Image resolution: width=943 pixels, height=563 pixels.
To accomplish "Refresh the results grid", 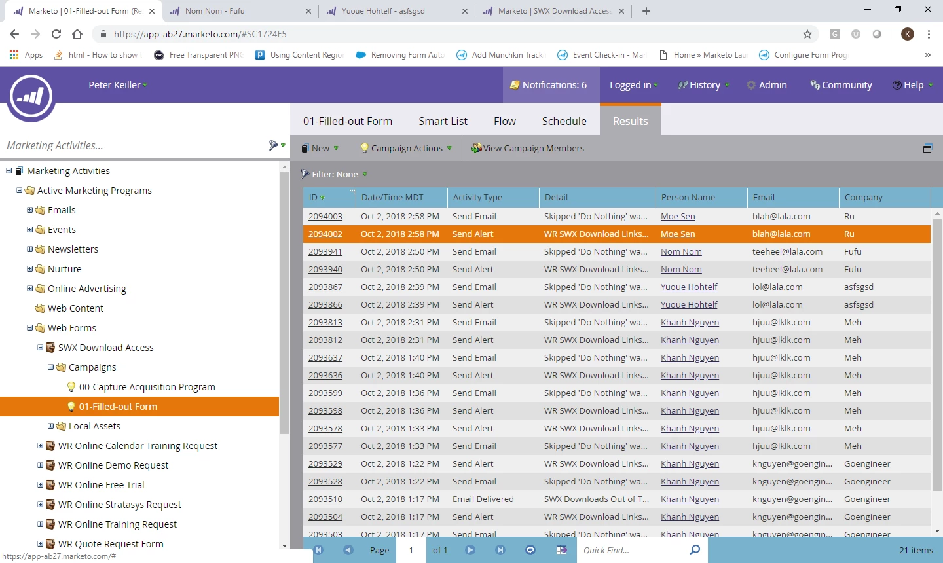I will pyautogui.click(x=530, y=550).
